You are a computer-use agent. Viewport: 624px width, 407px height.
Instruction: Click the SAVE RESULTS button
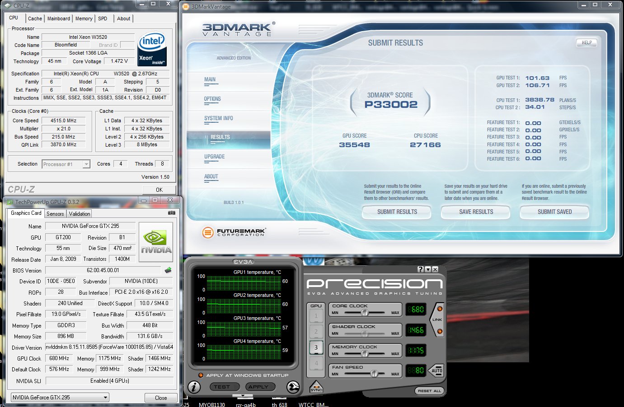pyautogui.click(x=476, y=212)
